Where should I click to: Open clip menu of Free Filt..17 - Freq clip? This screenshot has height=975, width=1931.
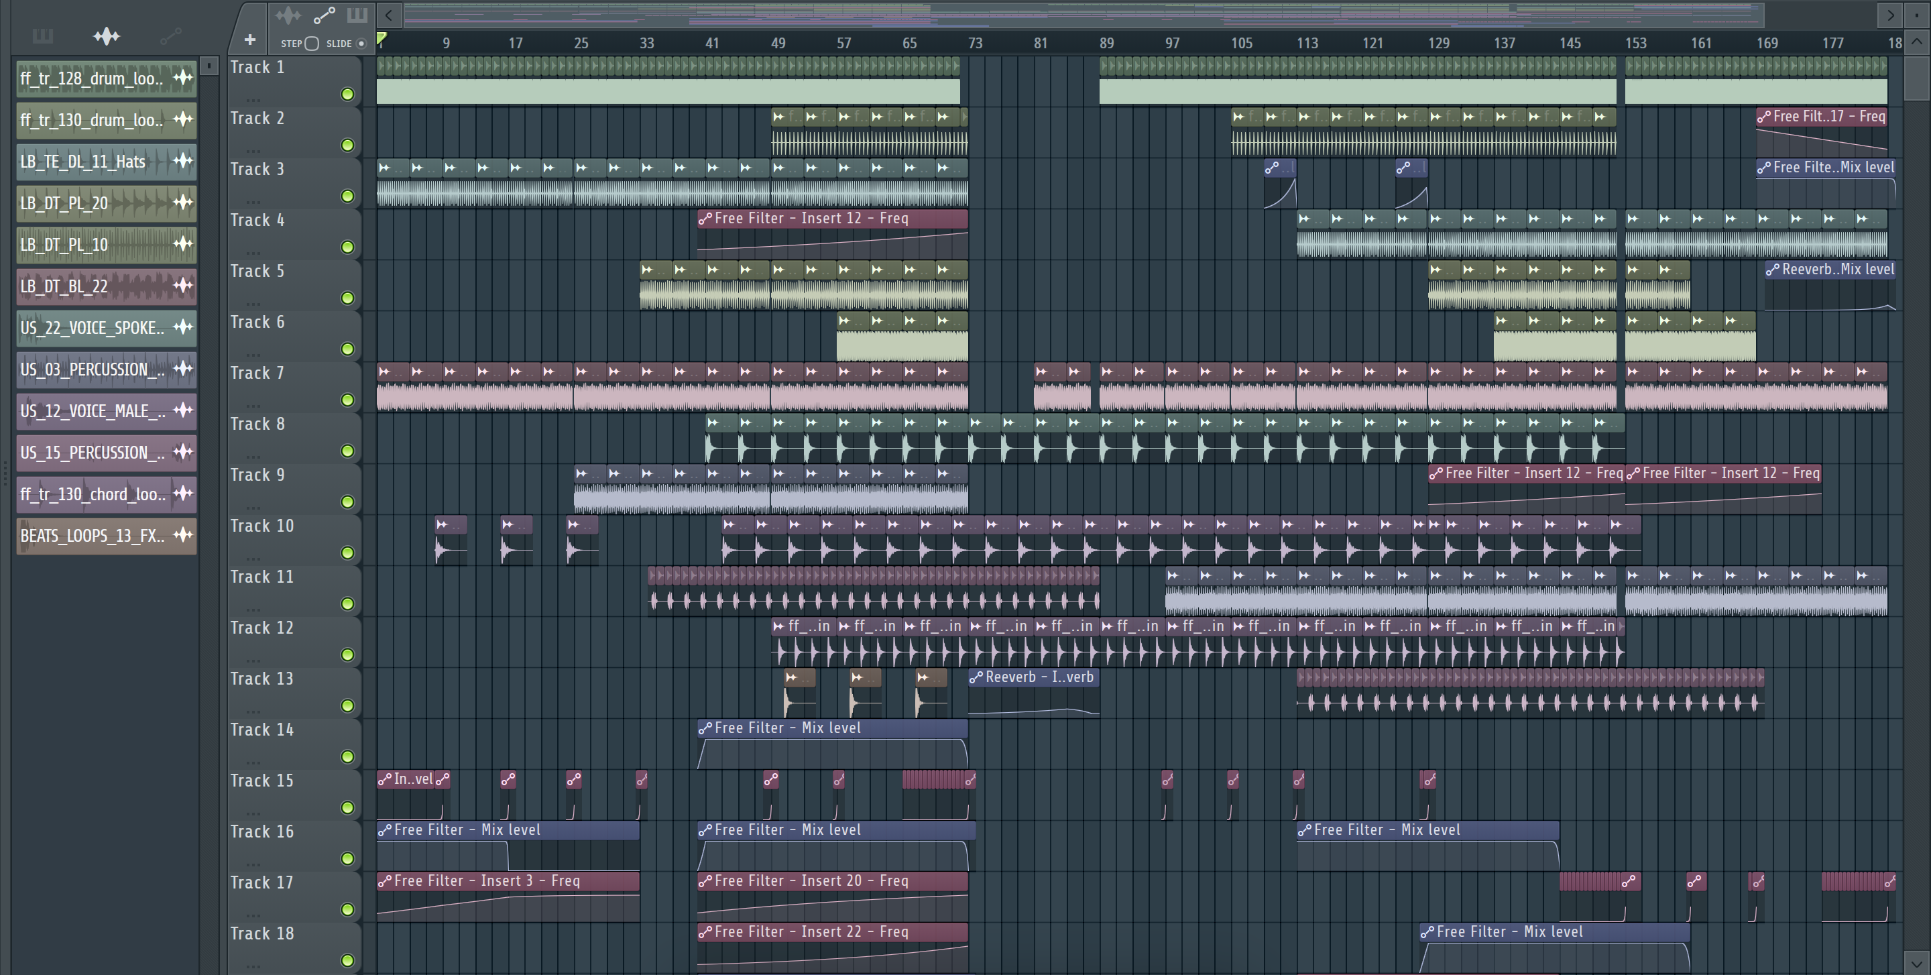click(x=1764, y=117)
